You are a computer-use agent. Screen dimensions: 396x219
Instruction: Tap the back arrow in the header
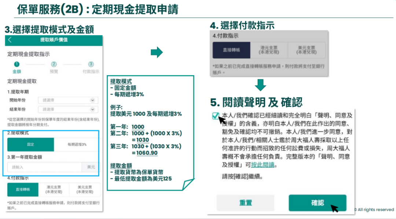10,40
